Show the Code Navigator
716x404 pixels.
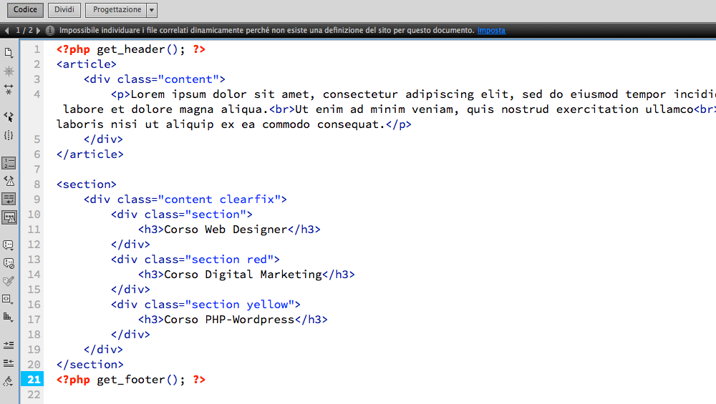[9, 71]
